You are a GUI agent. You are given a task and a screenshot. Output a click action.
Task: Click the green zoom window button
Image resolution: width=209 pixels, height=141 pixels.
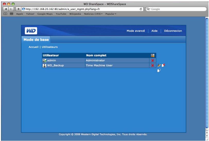[x=13, y=4]
